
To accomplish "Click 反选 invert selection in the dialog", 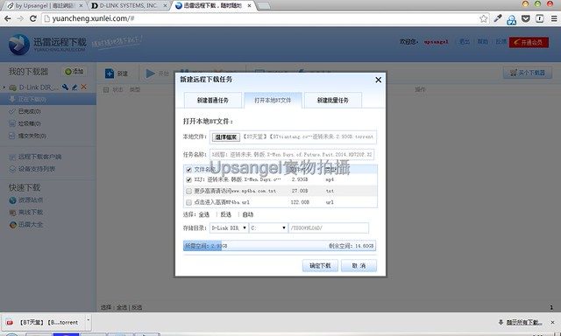I will pos(226,214).
